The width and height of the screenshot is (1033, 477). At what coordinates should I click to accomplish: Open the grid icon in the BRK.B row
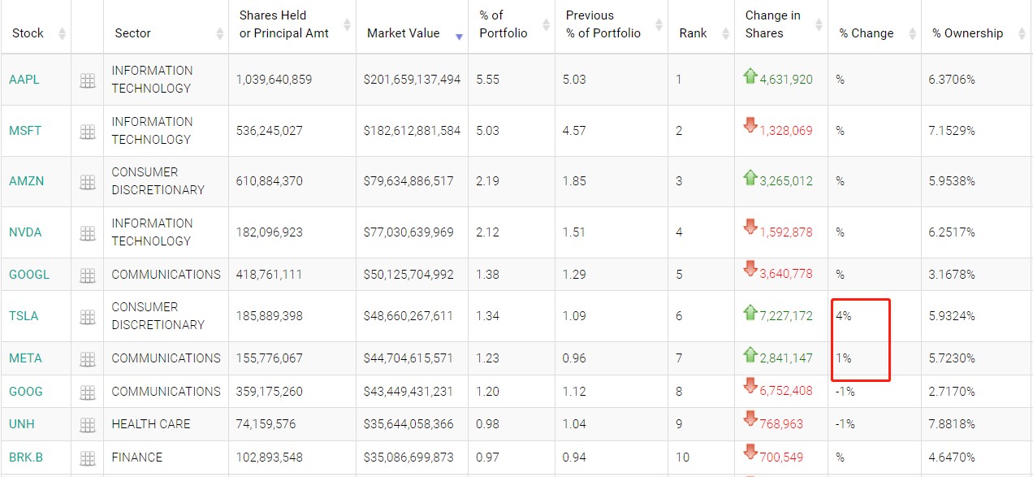point(88,458)
